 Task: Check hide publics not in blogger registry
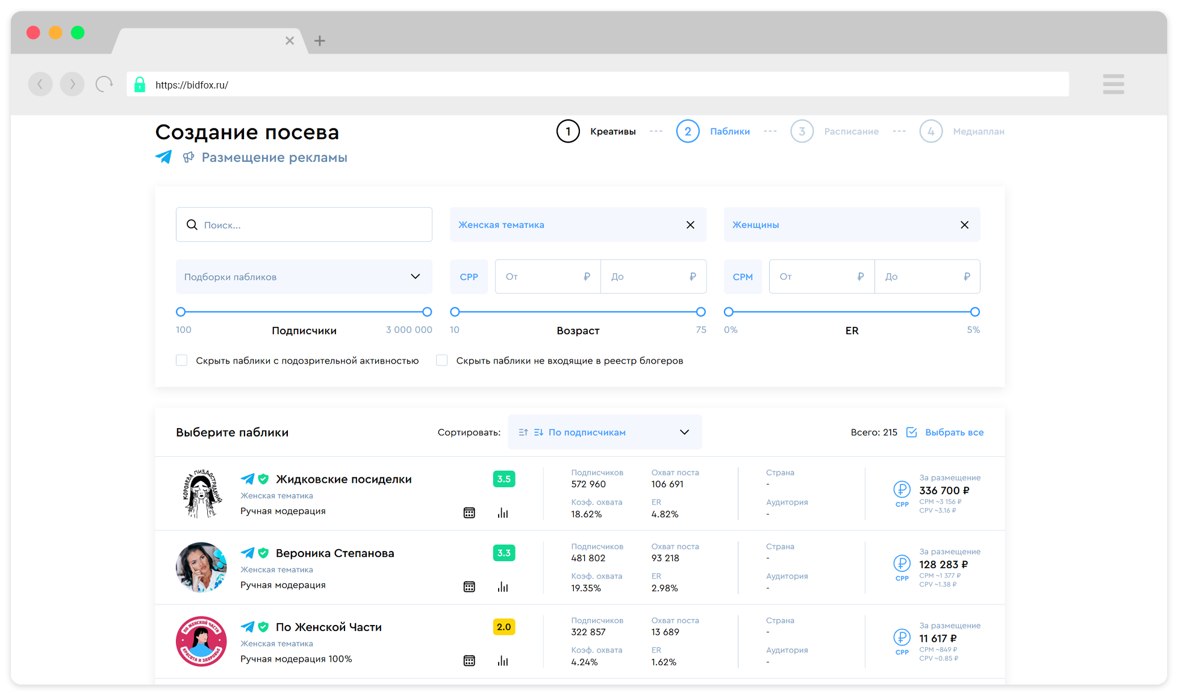[441, 361]
